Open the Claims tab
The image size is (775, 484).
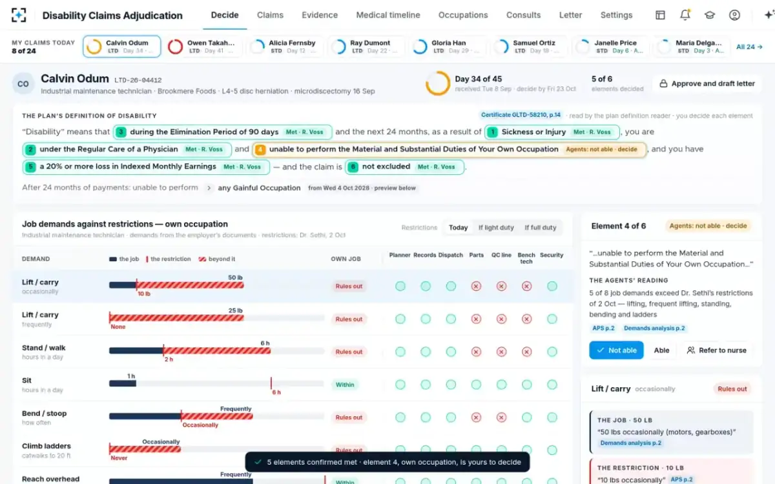click(270, 15)
